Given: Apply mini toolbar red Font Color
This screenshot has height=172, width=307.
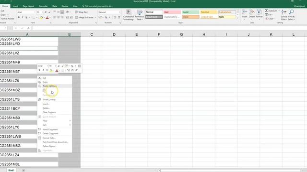Looking at the screenshot, I should pyautogui.click(x=57, y=70).
